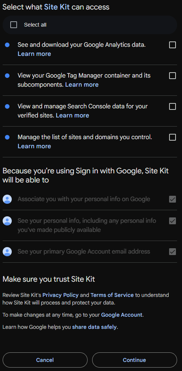Open the Terms of Service link
Viewport: 182px width, 371px height.
[112, 295]
